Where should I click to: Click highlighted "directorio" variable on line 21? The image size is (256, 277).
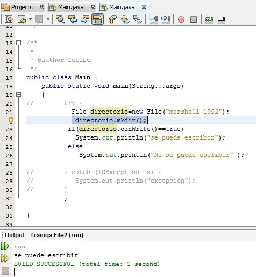click(x=109, y=112)
